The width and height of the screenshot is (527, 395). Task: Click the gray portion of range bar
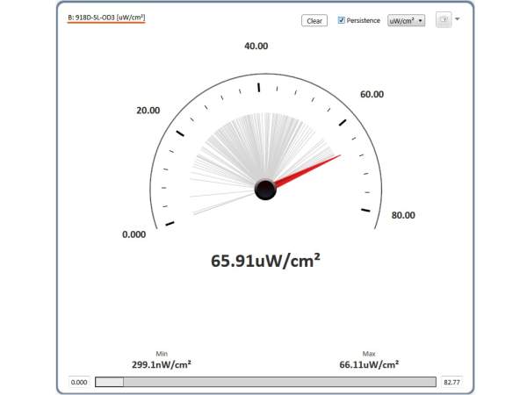(x=279, y=382)
